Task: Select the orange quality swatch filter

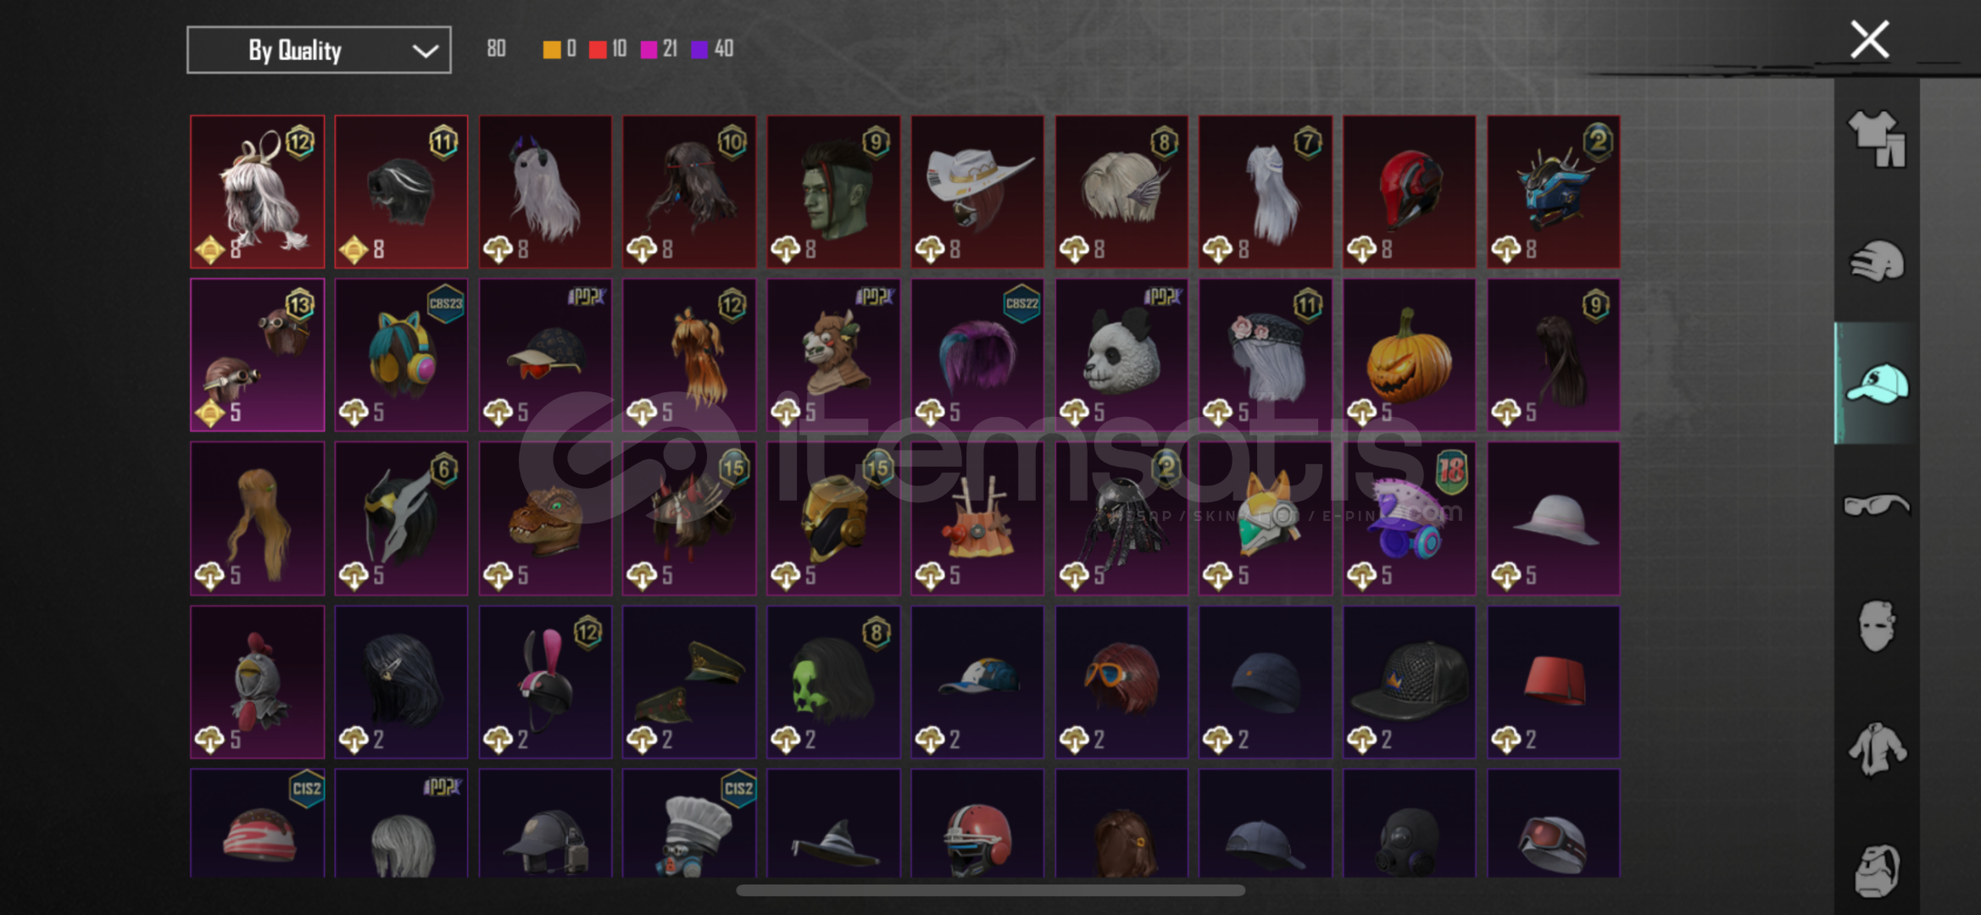Action: pyautogui.click(x=551, y=49)
